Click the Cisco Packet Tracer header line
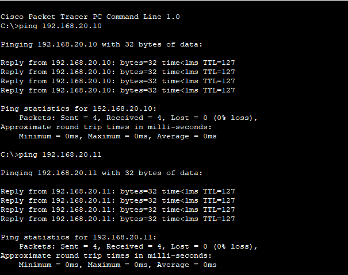This screenshot has width=348, height=275. click(90, 17)
